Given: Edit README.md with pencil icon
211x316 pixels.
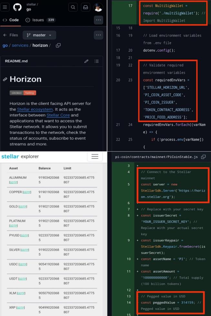Looking at the screenshot, I should point(86,61).
